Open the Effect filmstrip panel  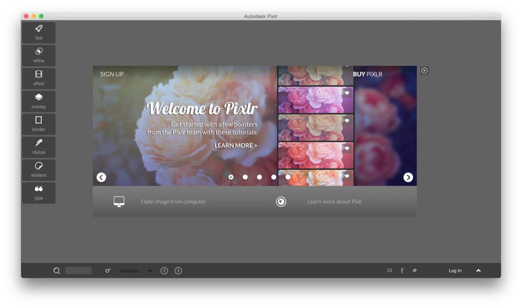point(38,79)
